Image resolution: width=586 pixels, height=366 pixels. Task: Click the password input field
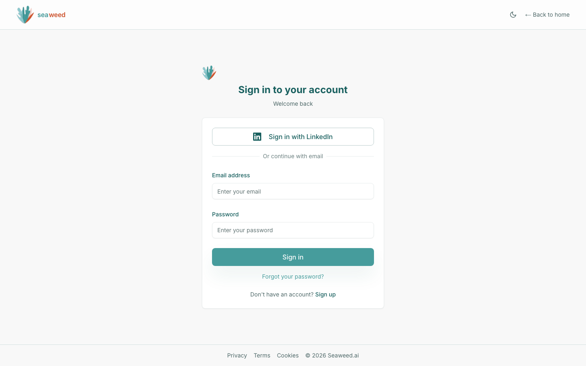click(293, 230)
